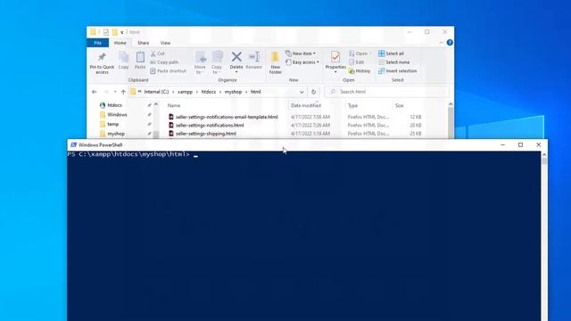Create a New folder
Screen dimensions: 571x321
276,62
